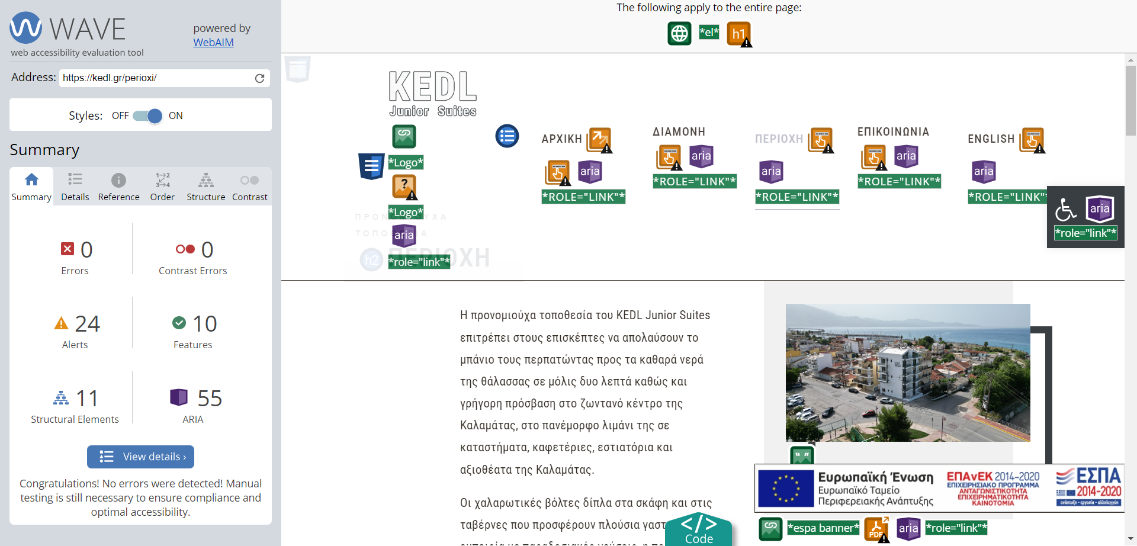
Task: Select the ARIA icon under ΔΙΑΜΟΝΗ
Action: [701, 156]
